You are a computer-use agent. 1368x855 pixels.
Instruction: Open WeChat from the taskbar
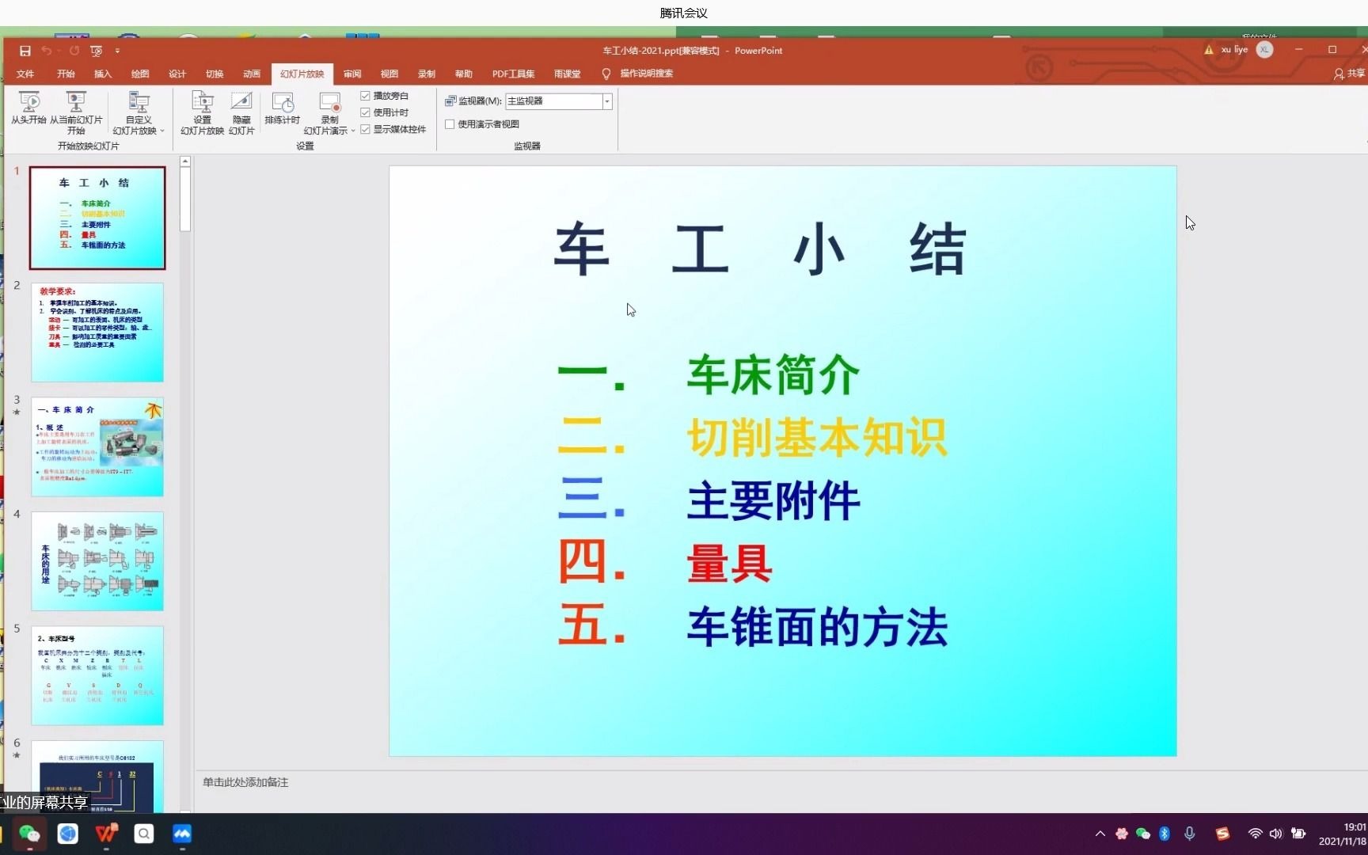pyautogui.click(x=29, y=834)
